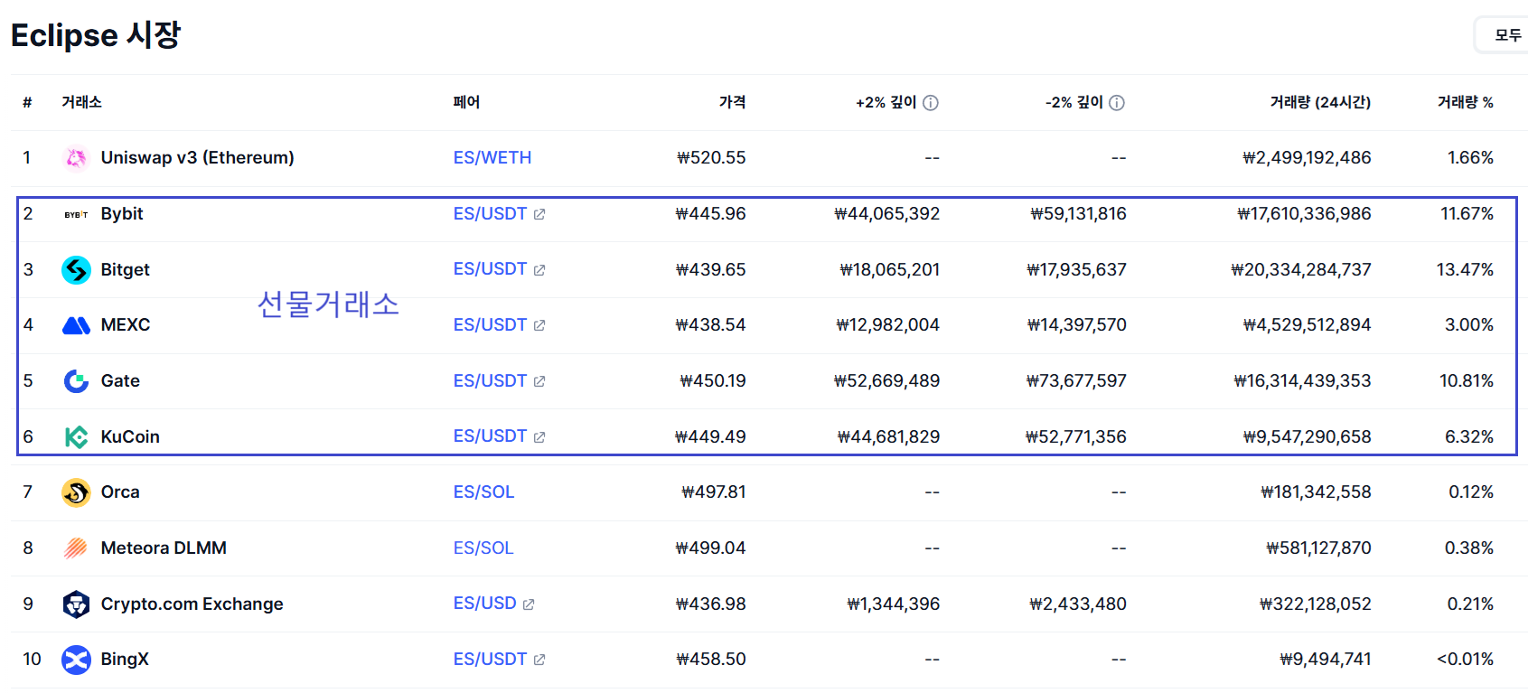Click the Uniswap v3 exchange logo
This screenshot has width=1528, height=693.
(76, 158)
